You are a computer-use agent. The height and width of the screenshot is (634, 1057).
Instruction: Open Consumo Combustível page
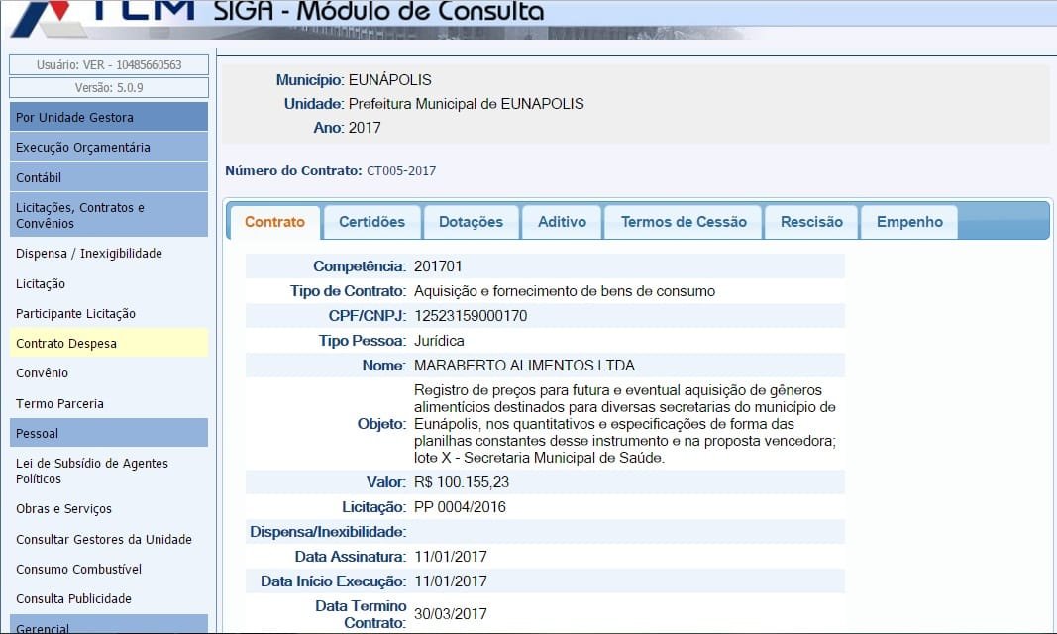tap(79, 570)
